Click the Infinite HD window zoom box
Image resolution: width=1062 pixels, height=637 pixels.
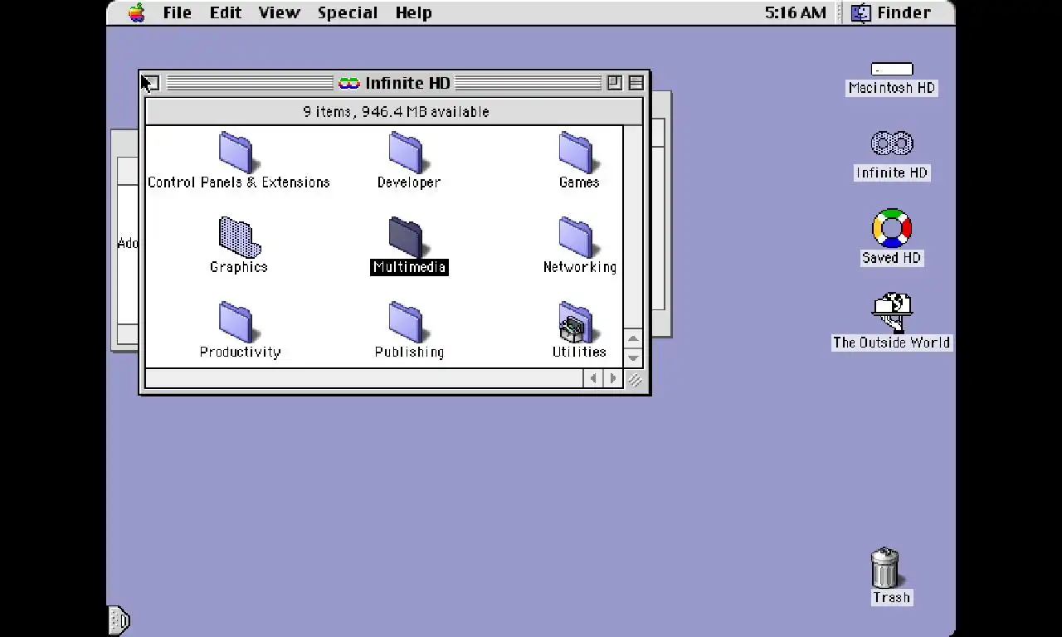point(615,82)
